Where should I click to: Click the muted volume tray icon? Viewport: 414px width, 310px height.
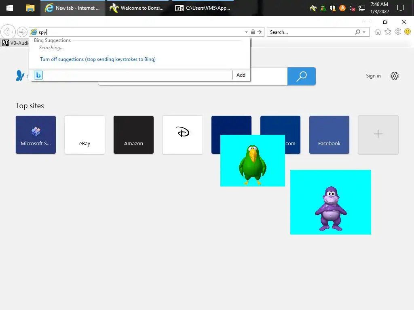pos(352,8)
